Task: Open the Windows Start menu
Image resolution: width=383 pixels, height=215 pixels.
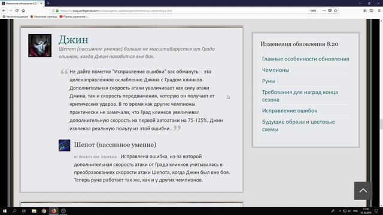Action: point(5,211)
